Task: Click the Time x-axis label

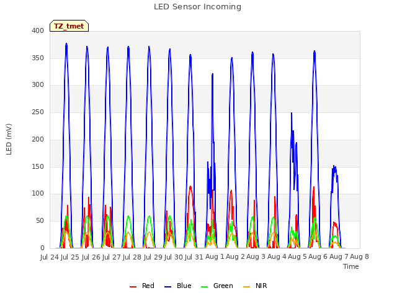Action: (351, 266)
